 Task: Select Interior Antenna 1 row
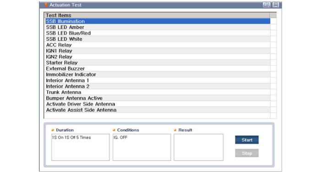click(x=158, y=80)
